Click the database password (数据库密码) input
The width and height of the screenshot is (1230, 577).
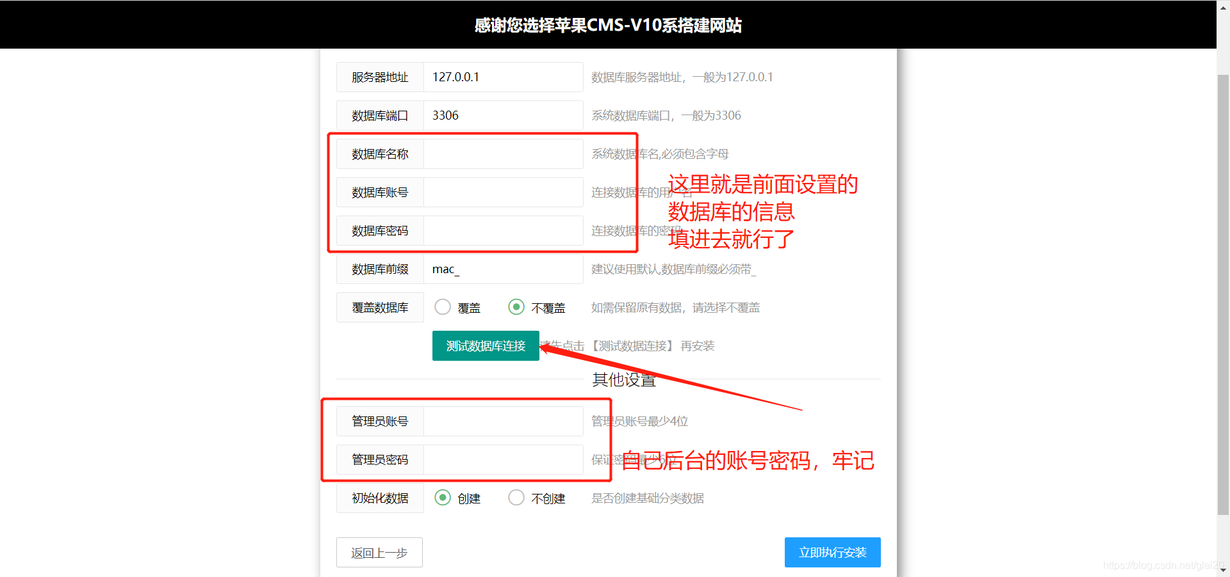pyautogui.click(x=503, y=231)
